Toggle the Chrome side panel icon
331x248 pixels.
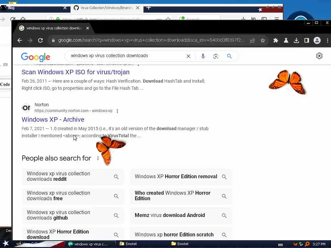tap(306, 40)
